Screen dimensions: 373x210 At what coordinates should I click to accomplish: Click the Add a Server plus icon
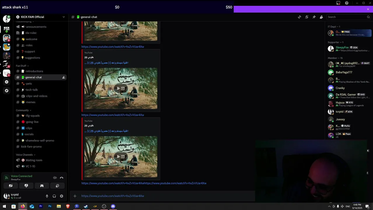pyautogui.click(x=6, y=82)
